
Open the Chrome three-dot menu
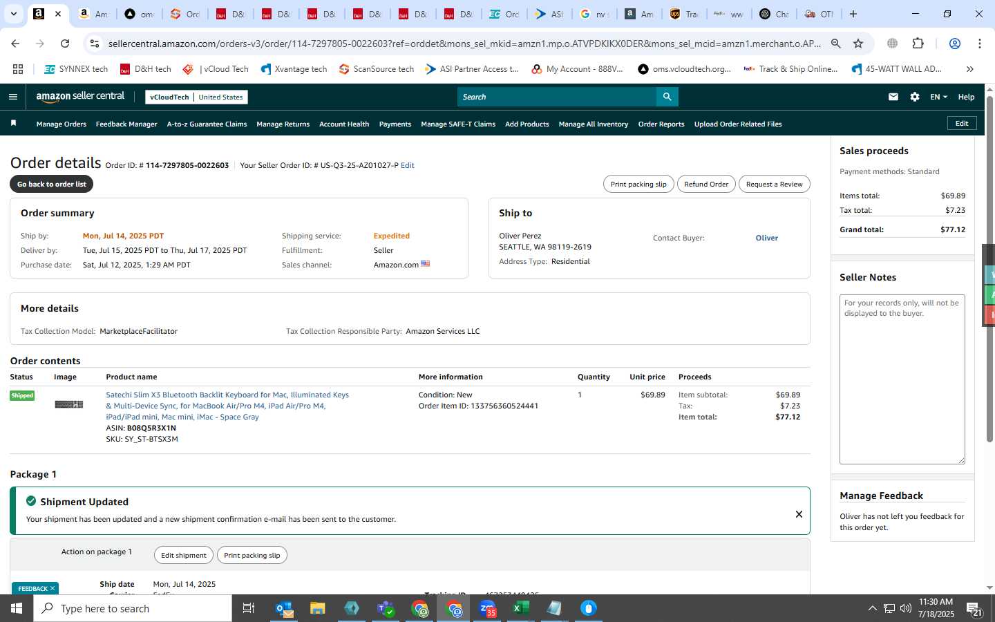tap(980, 44)
